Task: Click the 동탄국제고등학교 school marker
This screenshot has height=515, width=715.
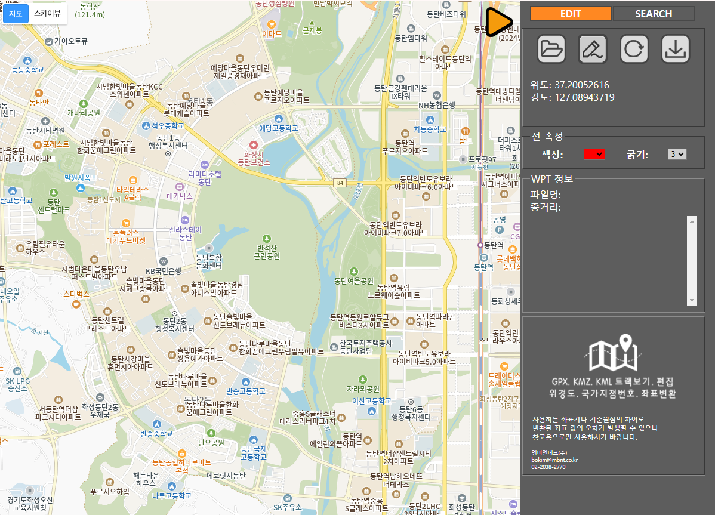Action: 254,440
